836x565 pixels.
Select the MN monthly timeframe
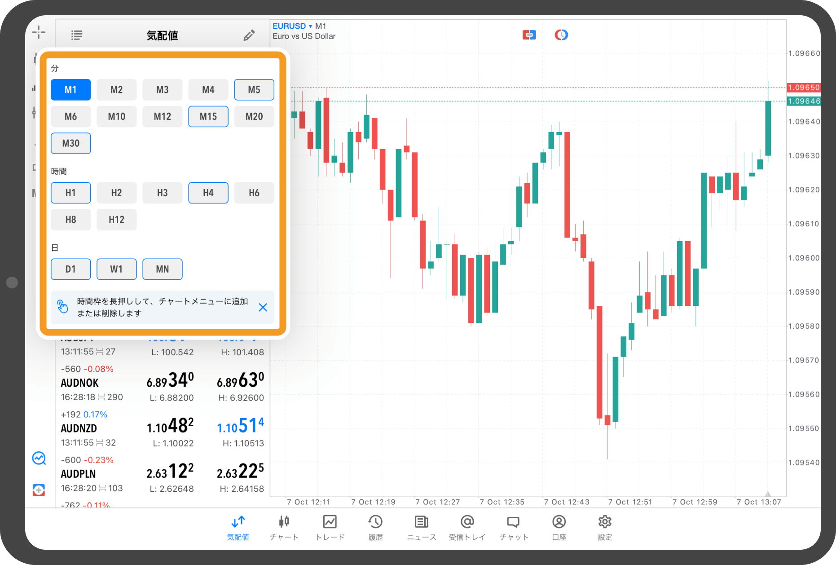[162, 269]
